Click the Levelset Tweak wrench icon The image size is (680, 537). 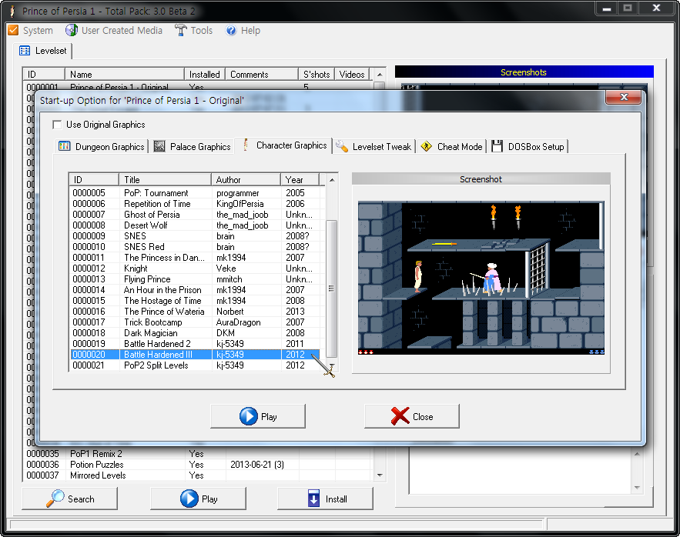(342, 146)
